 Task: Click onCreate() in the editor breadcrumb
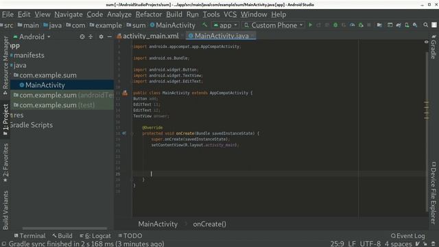tap(209, 224)
